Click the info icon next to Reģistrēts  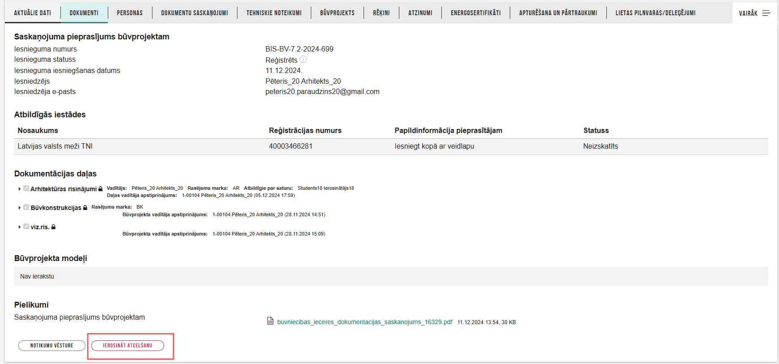(x=303, y=59)
